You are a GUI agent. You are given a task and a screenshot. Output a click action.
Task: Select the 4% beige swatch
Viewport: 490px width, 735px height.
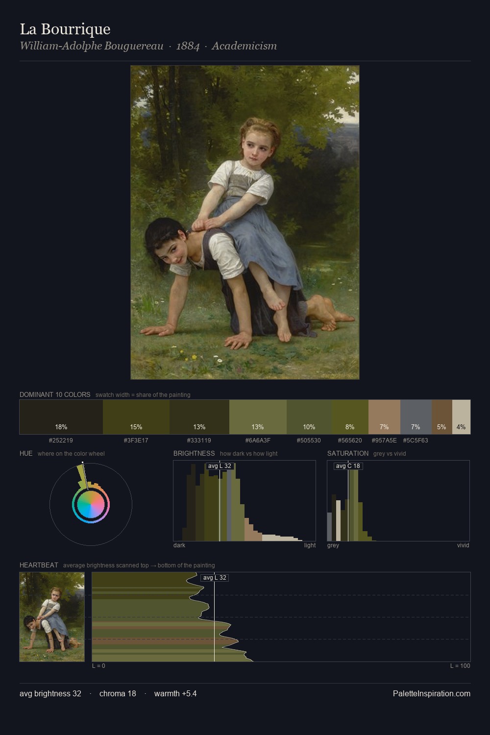pyautogui.click(x=461, y=417)
